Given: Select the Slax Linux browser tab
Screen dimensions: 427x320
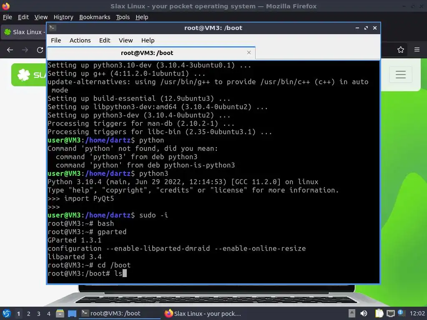Looking at the screenshot, I should pos(24,32).
